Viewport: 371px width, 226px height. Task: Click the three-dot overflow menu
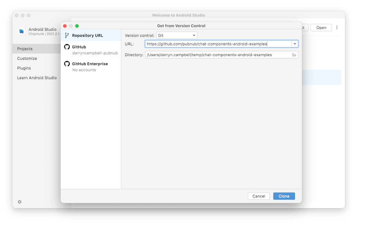(x=337, y=28)
